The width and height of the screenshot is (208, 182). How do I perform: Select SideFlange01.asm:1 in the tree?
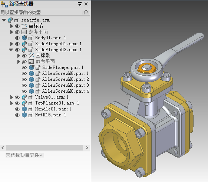(58, 44)
